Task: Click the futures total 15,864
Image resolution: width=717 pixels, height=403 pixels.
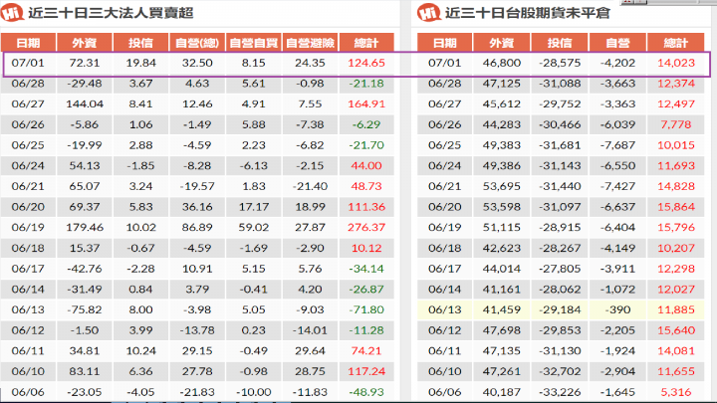Action: (676, 207)
